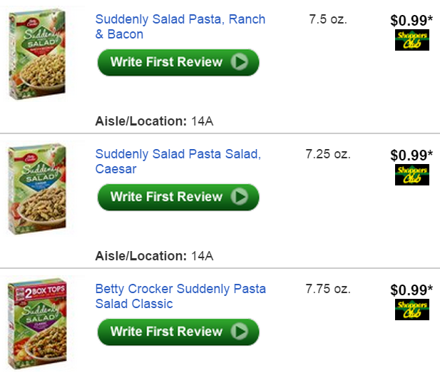The image size is (440, 378).
Task: Click Shoppers Club logo for Betty Crocker Classic
Action: (x=411, y=310)
